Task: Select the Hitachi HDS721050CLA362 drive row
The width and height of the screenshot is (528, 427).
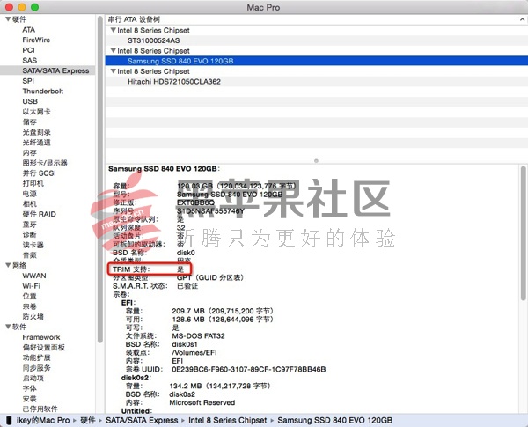Action: (x=317, y=82)
